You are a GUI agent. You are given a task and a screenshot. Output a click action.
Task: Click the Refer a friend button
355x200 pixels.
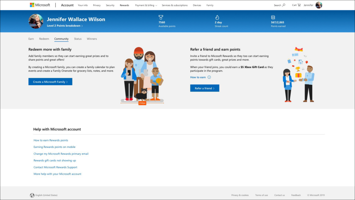coord(205,88)
